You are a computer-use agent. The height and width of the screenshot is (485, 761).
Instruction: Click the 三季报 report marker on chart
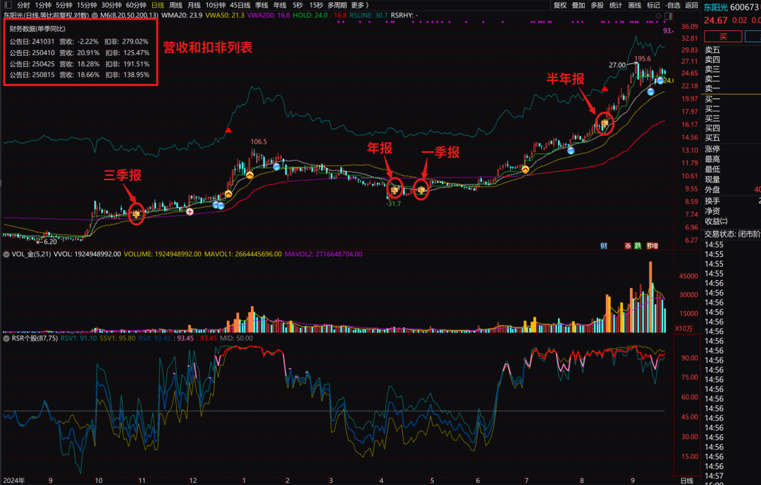coord(137,213)
